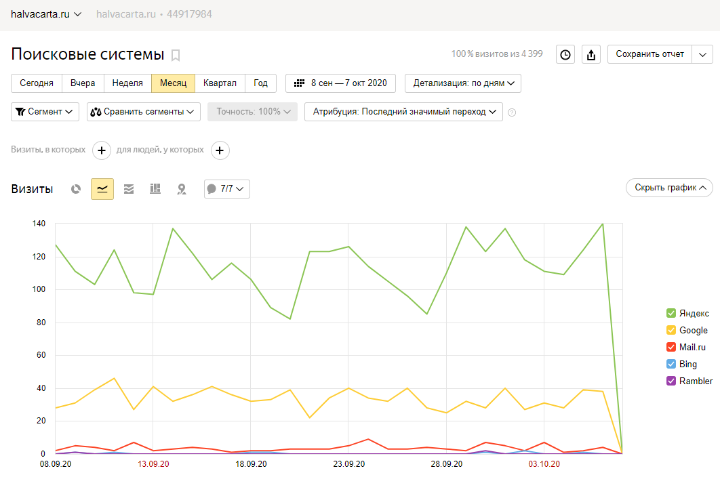Open the map chart view

point(182,189)
